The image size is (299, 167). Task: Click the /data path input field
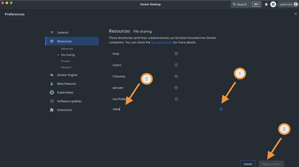pos(164,109)
